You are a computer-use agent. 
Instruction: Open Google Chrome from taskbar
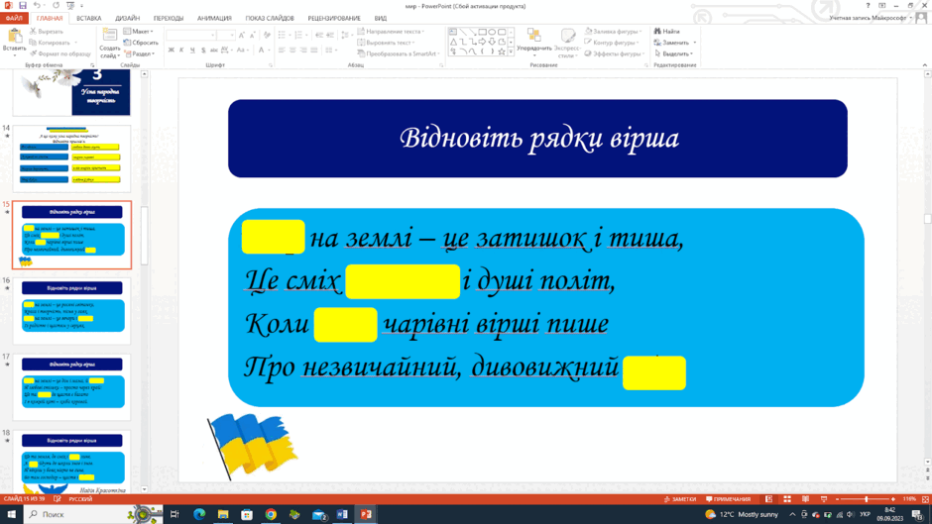coord(271,514)
